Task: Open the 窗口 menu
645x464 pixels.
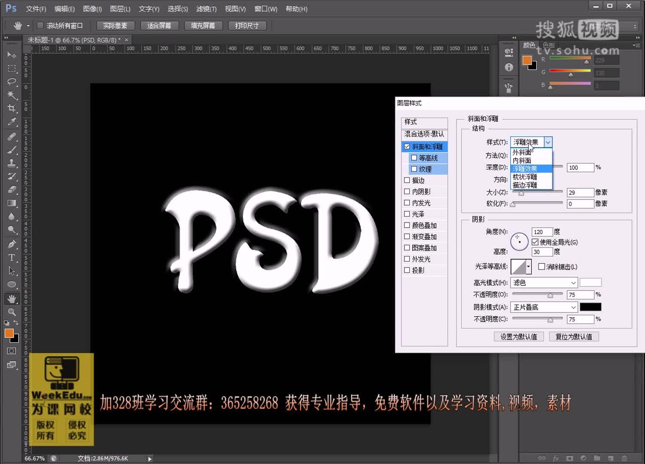Action: point(265,9)
